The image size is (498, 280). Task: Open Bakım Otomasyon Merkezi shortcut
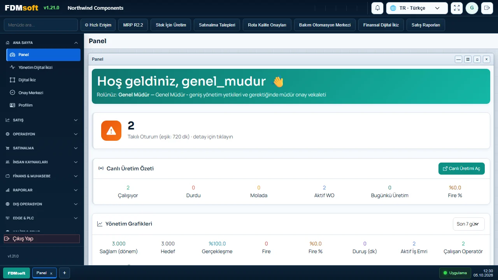click(x=325, y=25)
